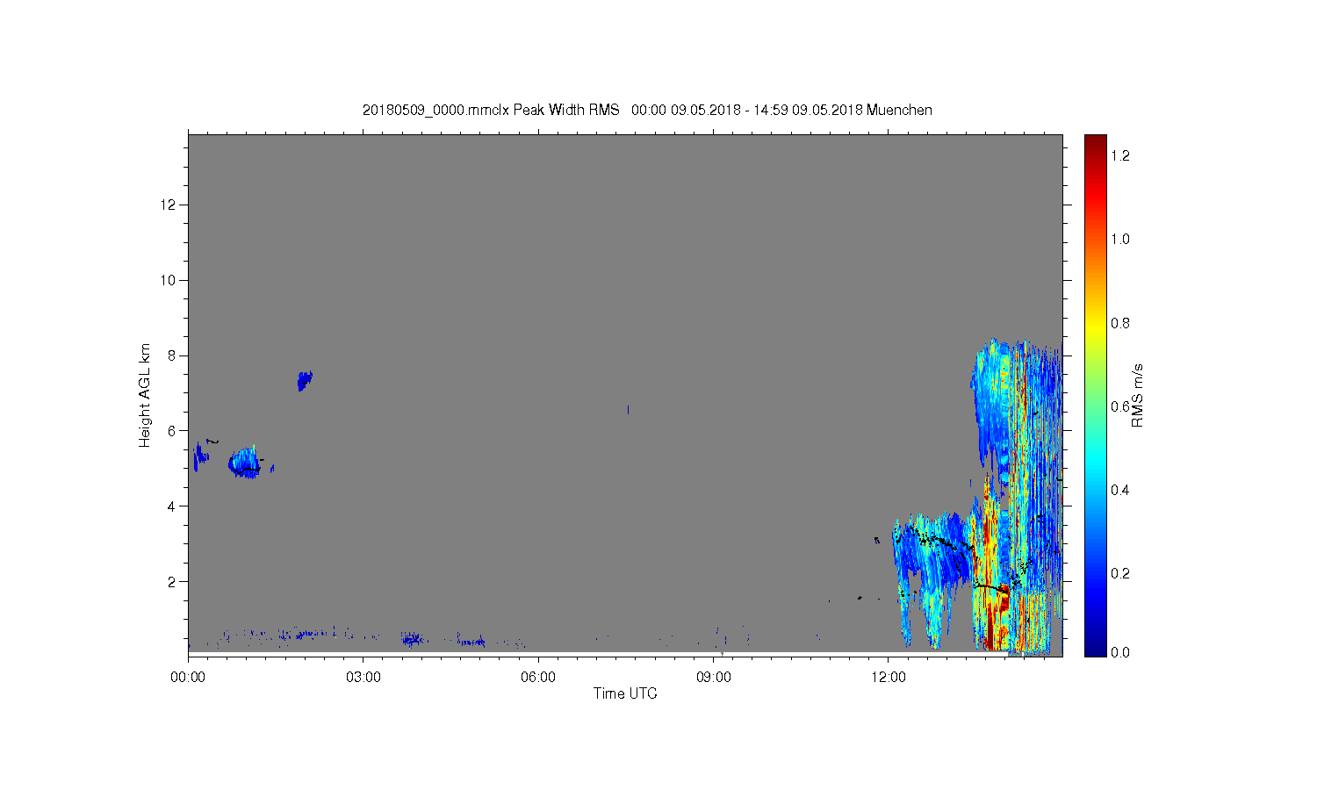1317x790 pixels.
Task: Click the 06:00 time tick label
Action: (x=538, y=678)
